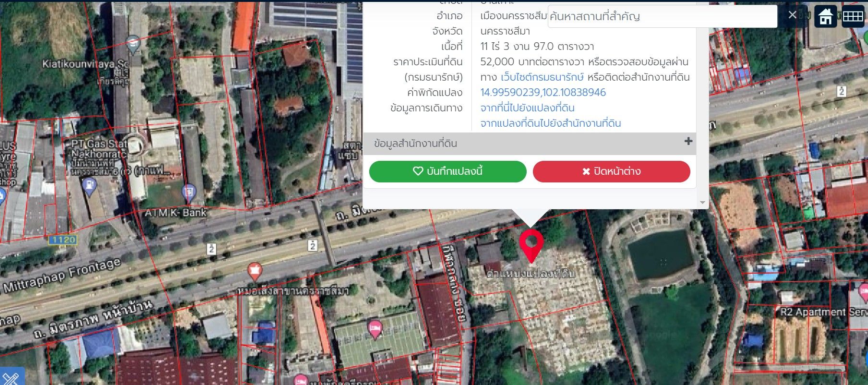Clear the search box with the X icon
868x385 pixels.
pos(792,15)
